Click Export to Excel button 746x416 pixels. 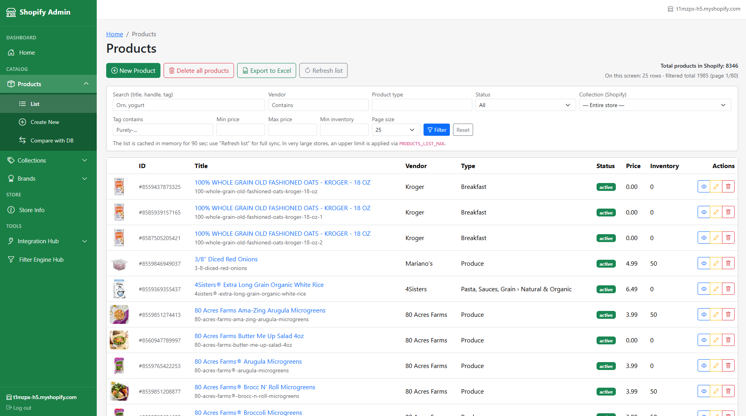point(267,70)
